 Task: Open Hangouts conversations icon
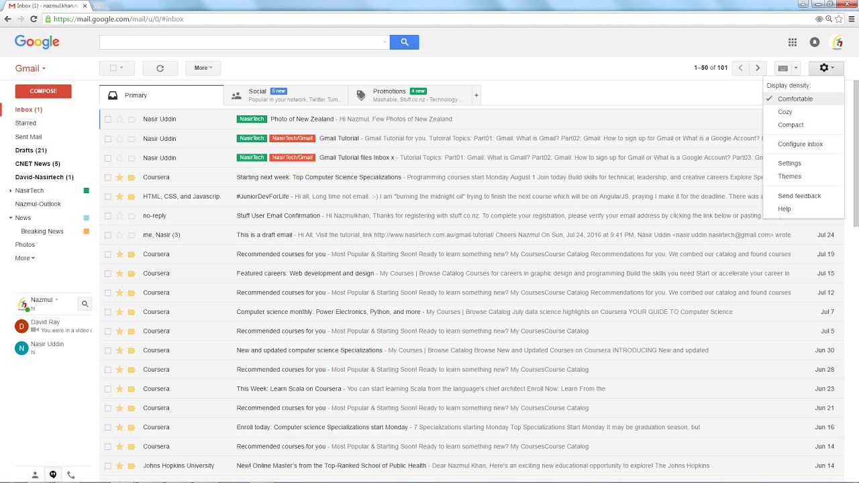53,475
